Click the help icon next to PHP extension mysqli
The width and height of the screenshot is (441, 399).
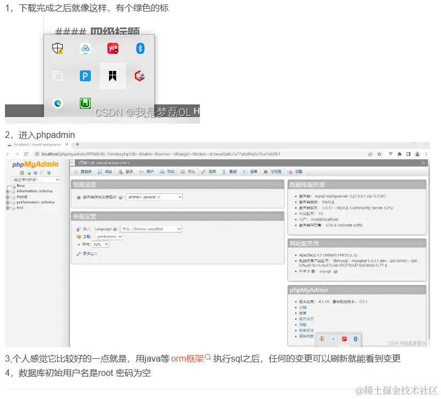335,271
